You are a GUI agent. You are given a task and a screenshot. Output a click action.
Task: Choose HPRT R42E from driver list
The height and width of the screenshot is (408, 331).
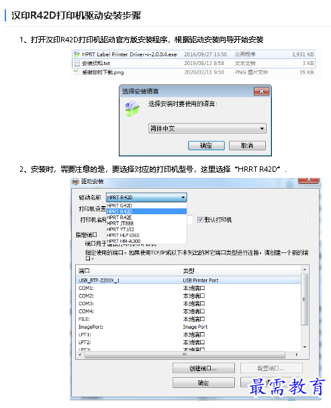pyautogui.click(x=146, y=217)
